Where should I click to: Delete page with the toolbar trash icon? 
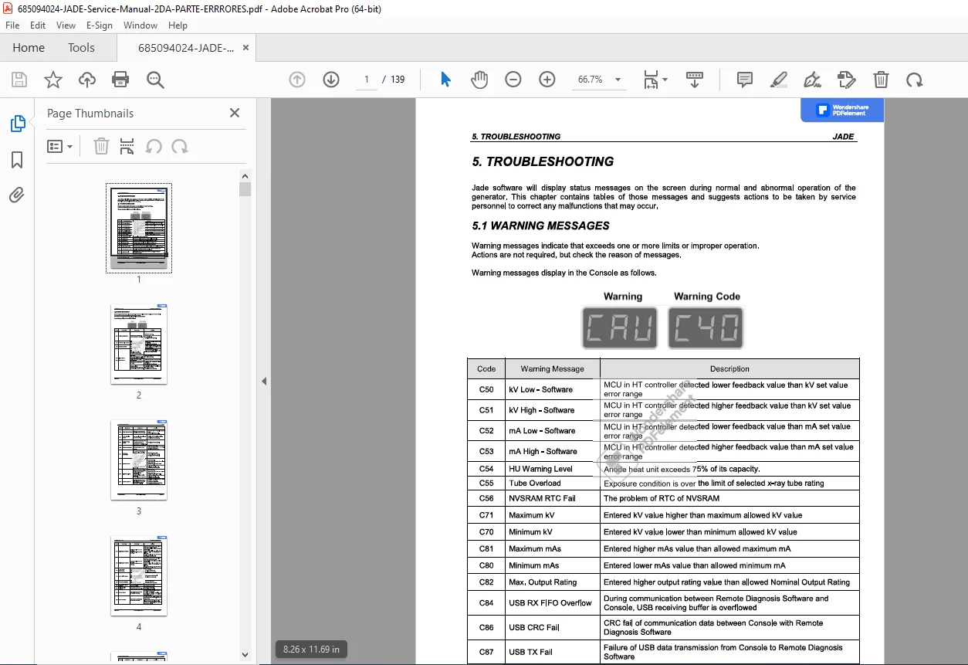881,80
